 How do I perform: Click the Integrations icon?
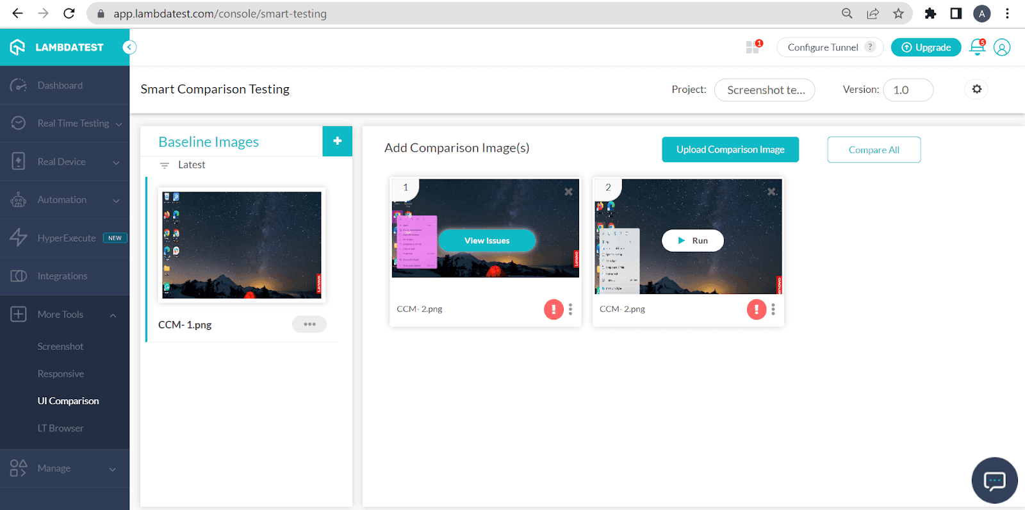tap(19, 276)
